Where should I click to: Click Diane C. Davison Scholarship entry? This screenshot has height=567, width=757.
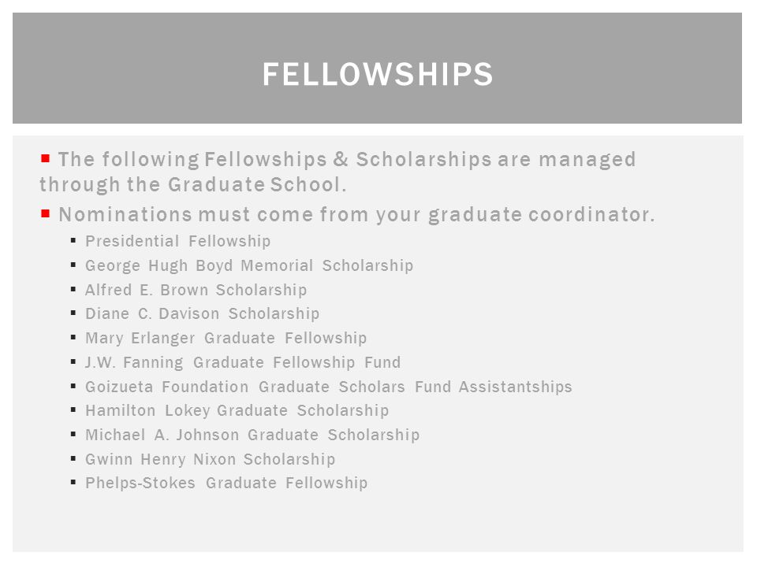(x=203, y=314)
